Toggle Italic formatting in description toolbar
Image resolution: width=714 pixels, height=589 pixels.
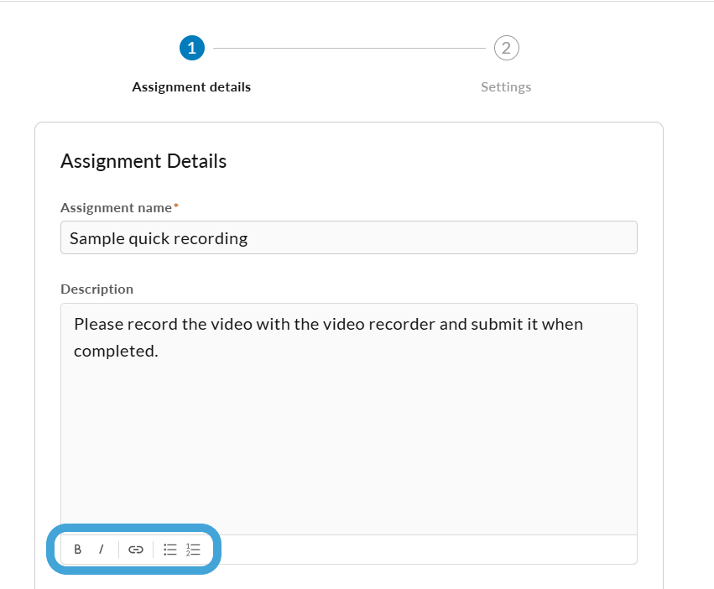coord(101,550)
